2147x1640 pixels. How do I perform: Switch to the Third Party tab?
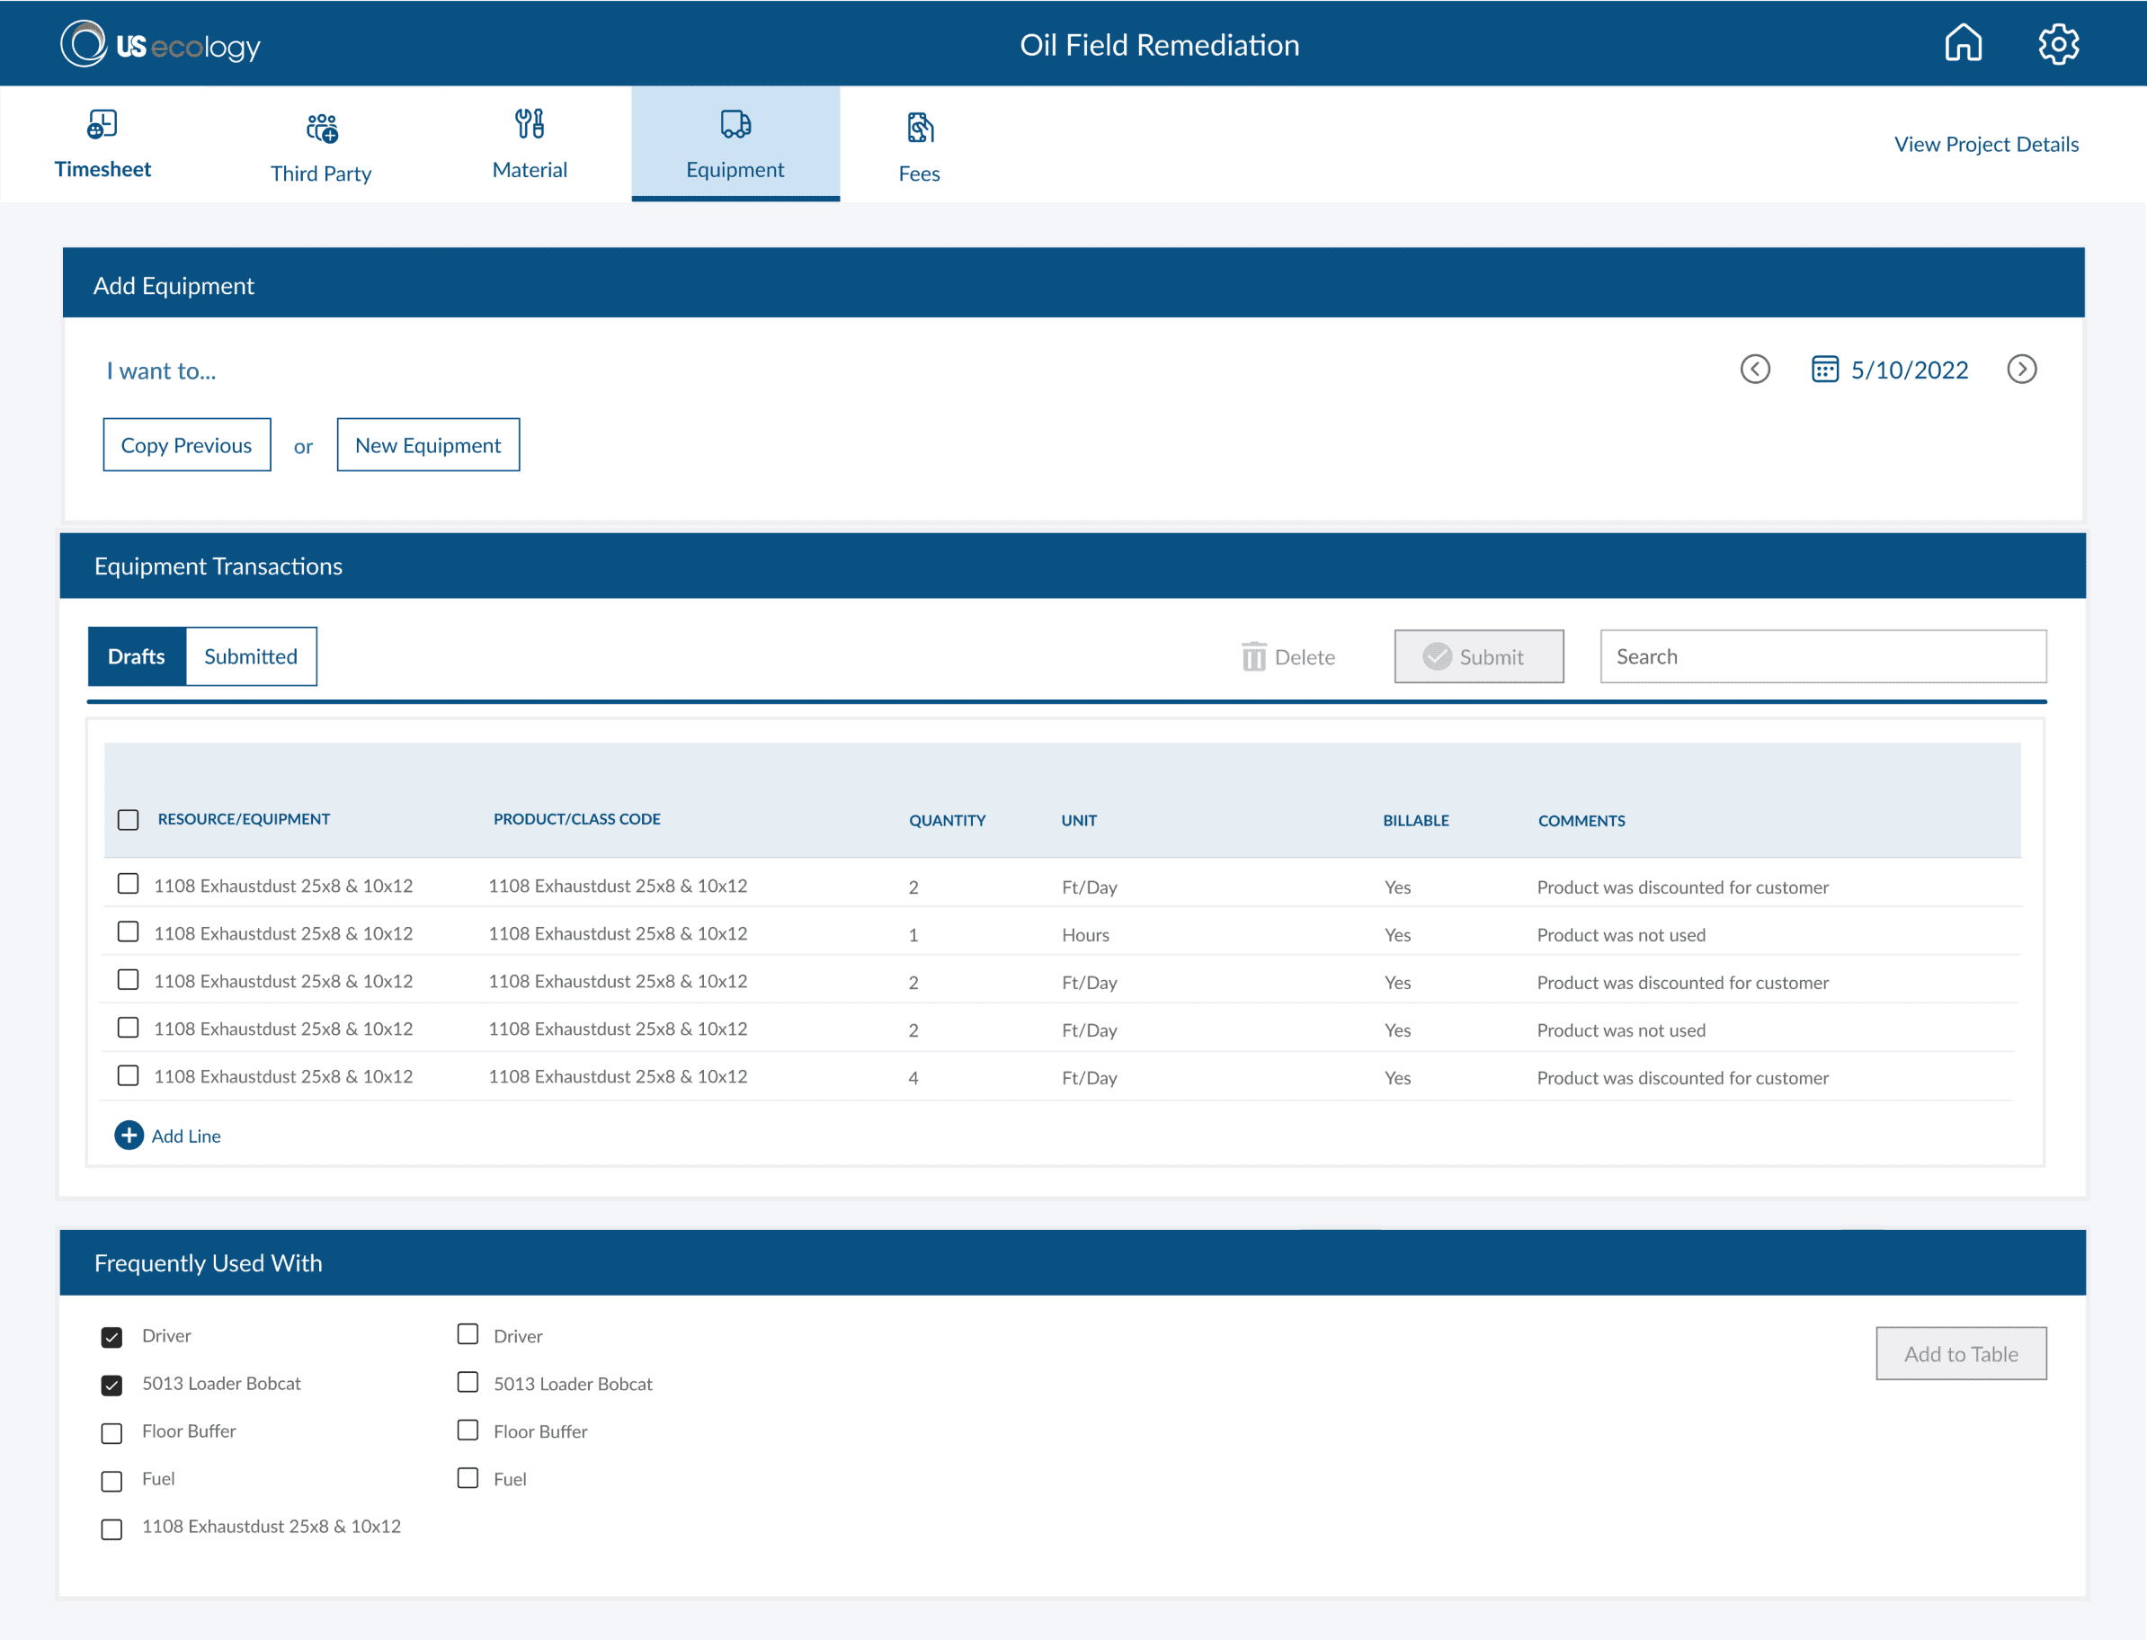point(321,147)
